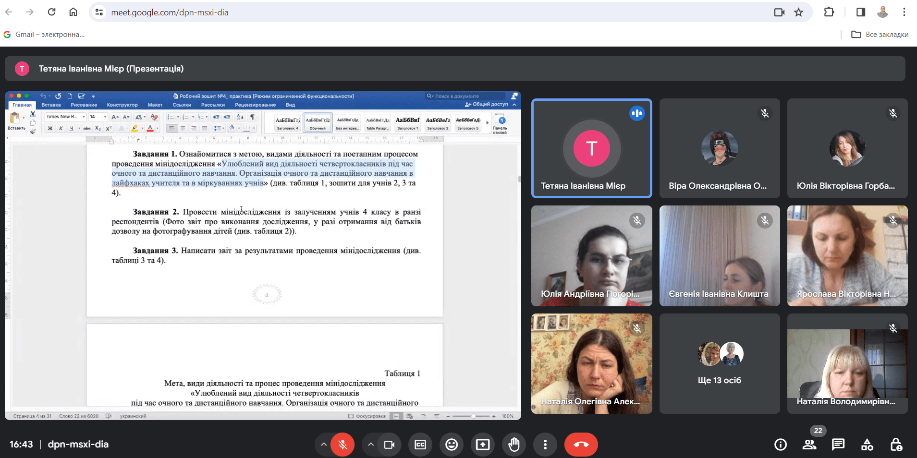The width and height of the screenshot is (917, 458).
Task: Show the participants list icon
Action: coord(809,444)
